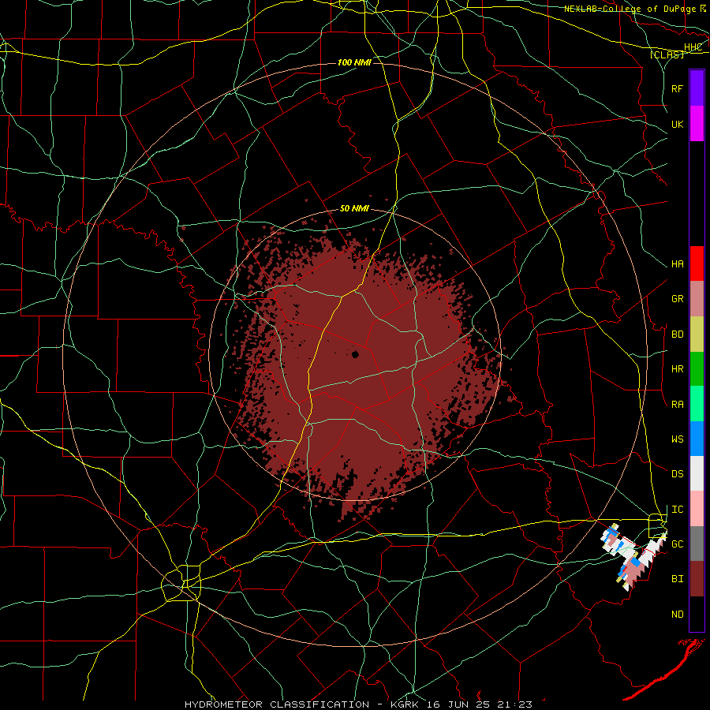This screenshot has height=710, width=710.
Task: Click the 21:23 timestamp
Action: (514, 704)
